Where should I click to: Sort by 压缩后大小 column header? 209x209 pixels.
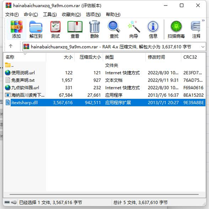click(89, 57)
